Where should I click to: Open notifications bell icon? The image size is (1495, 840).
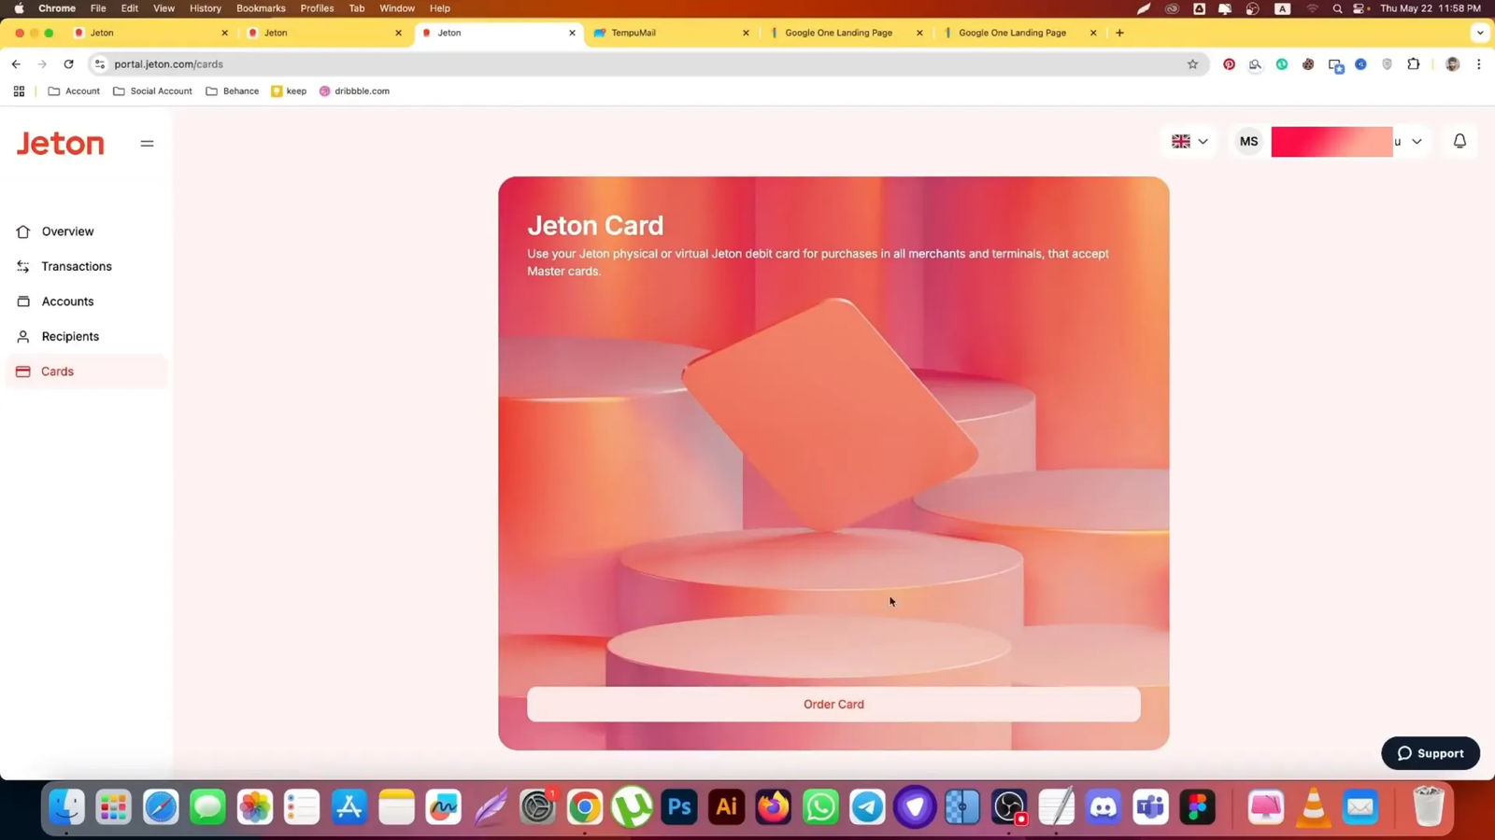pos(1459,142)
